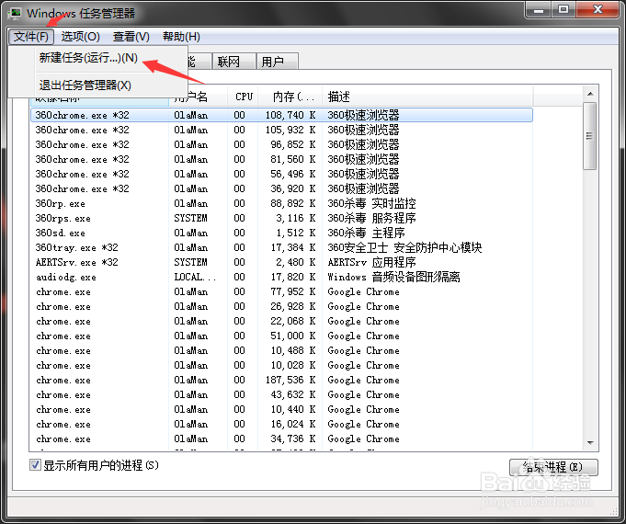This screenshot has height=524, width=626.
Task: Click the scrollbar down arrow
Action: (590, 442)
